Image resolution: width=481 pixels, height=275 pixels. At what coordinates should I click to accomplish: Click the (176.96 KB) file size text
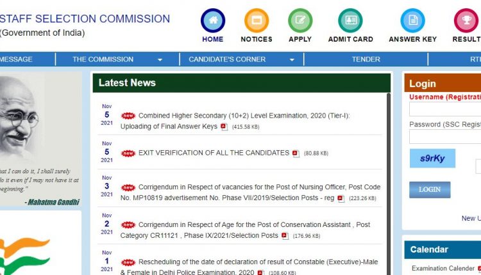pyautogui.click(x=307, y=236)
